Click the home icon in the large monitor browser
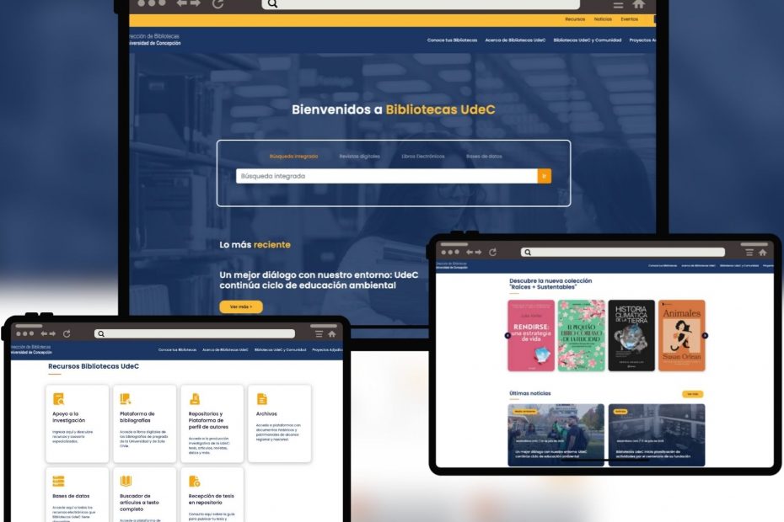This screenshot has width=784, height=522. tap(638, 4)
